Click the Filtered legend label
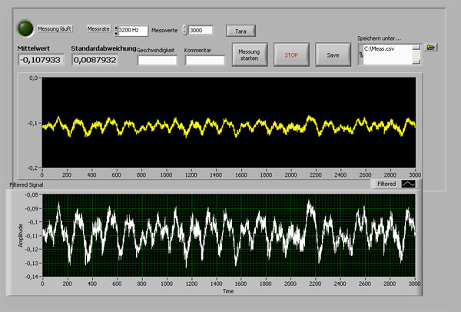The image size is (461, 312). 386,184
